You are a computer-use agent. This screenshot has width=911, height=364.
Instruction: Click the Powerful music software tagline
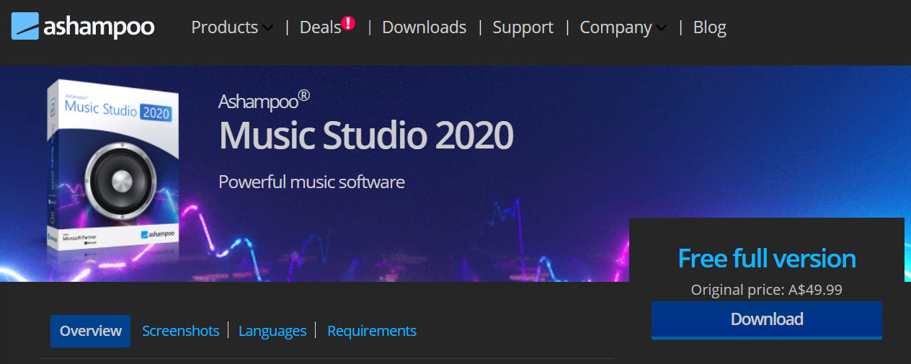pyautogui.click(x=311, y=182)
